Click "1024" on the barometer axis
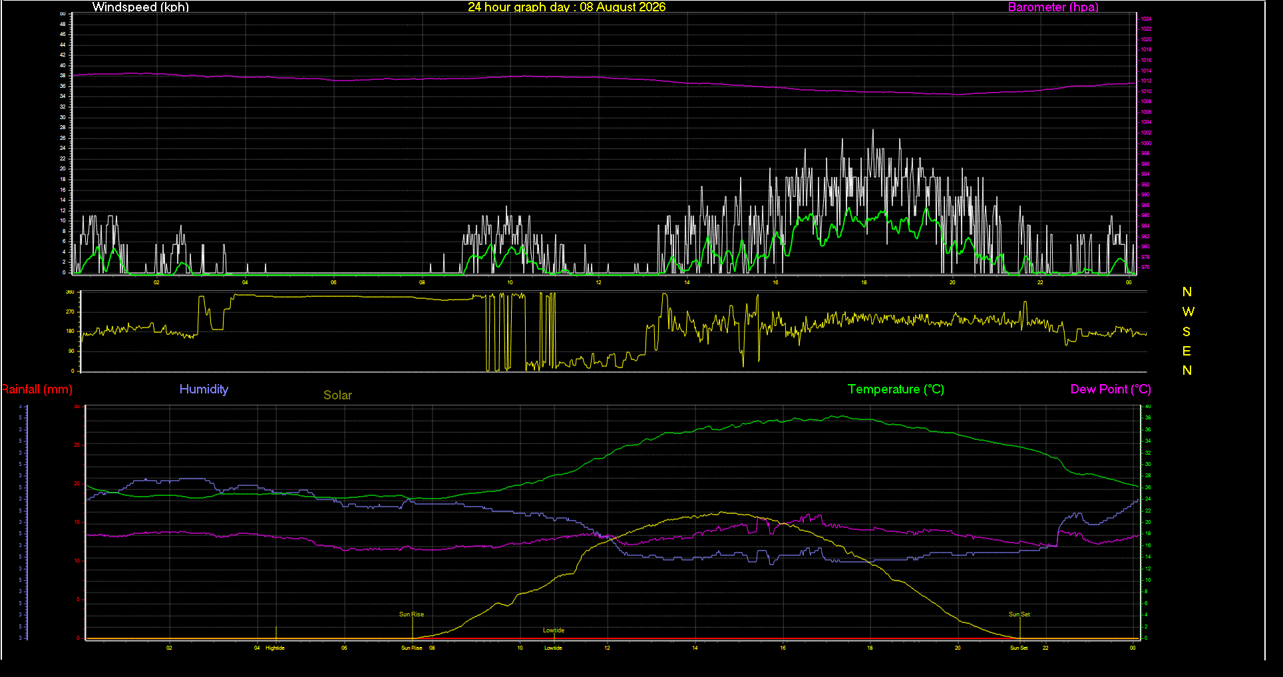This screenshot has height=677, width=1283. 1146,19
